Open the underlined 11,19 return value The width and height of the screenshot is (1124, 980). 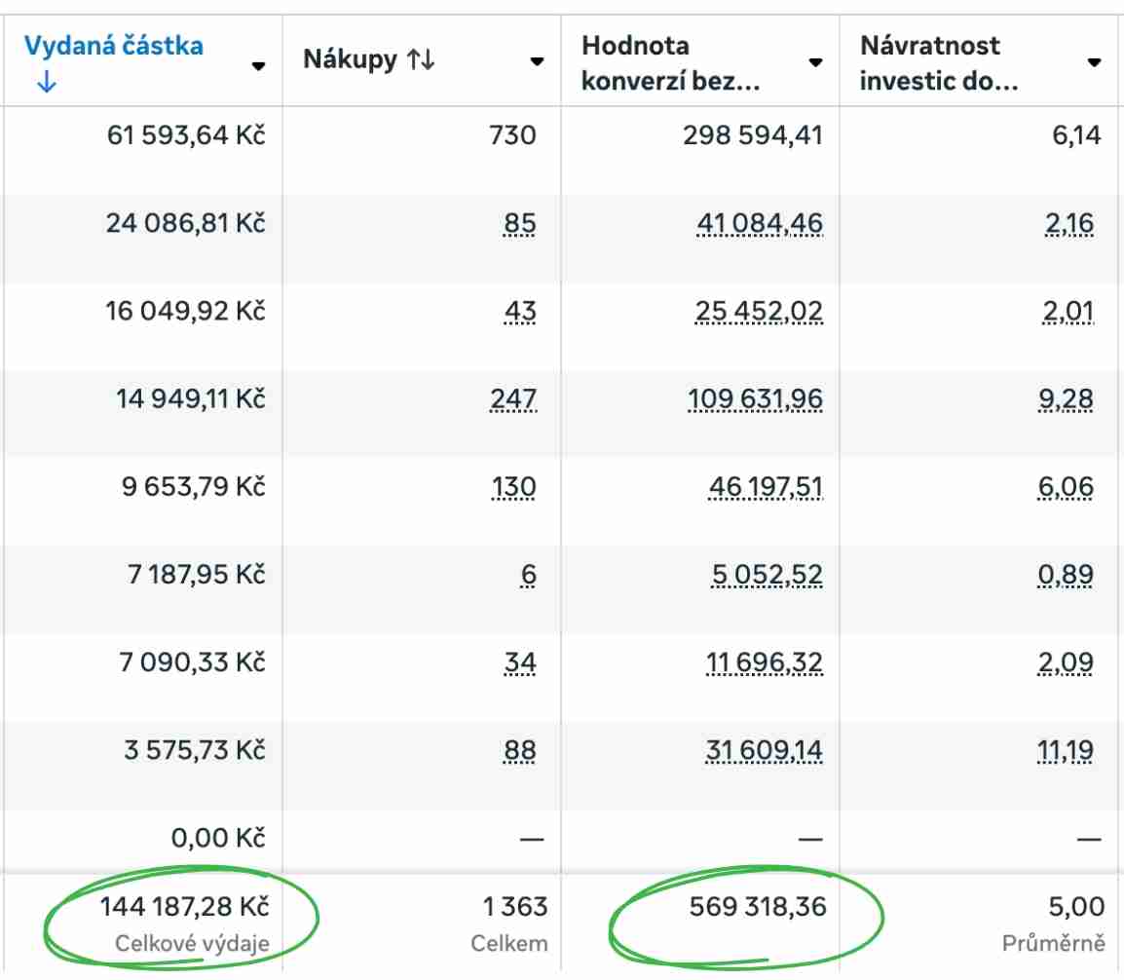(1066, 751)
